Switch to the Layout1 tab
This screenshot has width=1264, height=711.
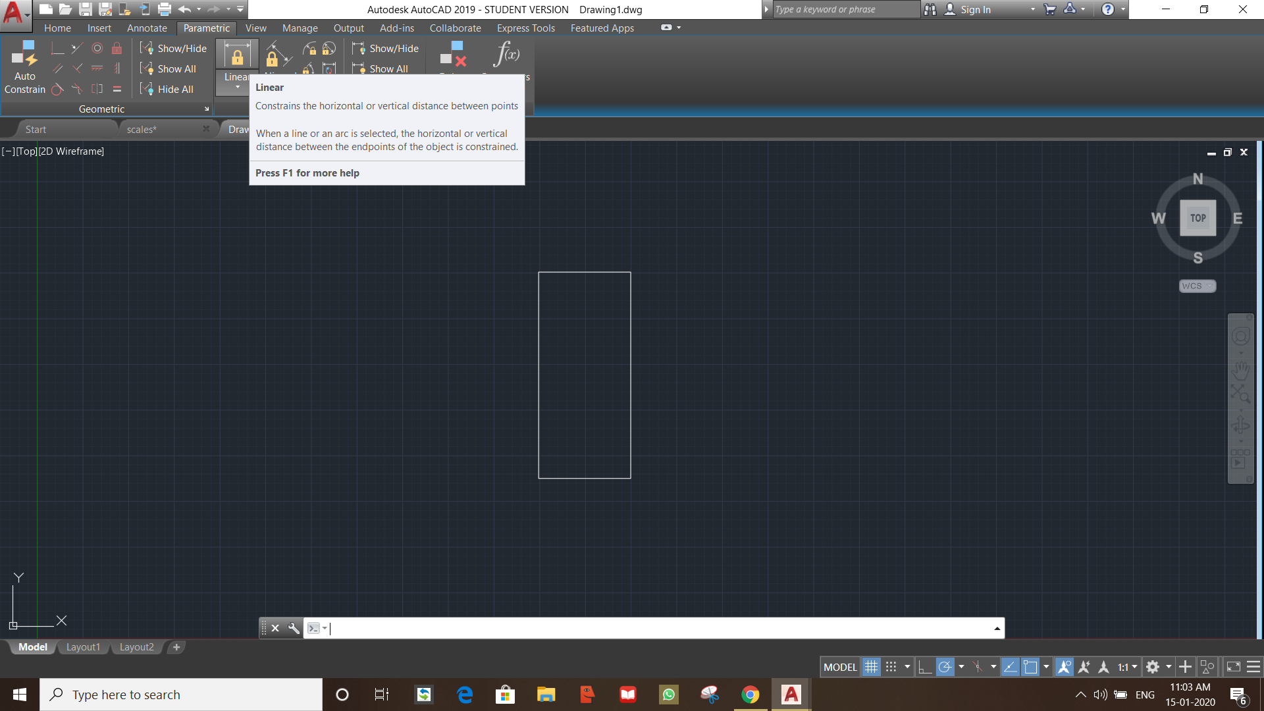click(x=83, y=647)
